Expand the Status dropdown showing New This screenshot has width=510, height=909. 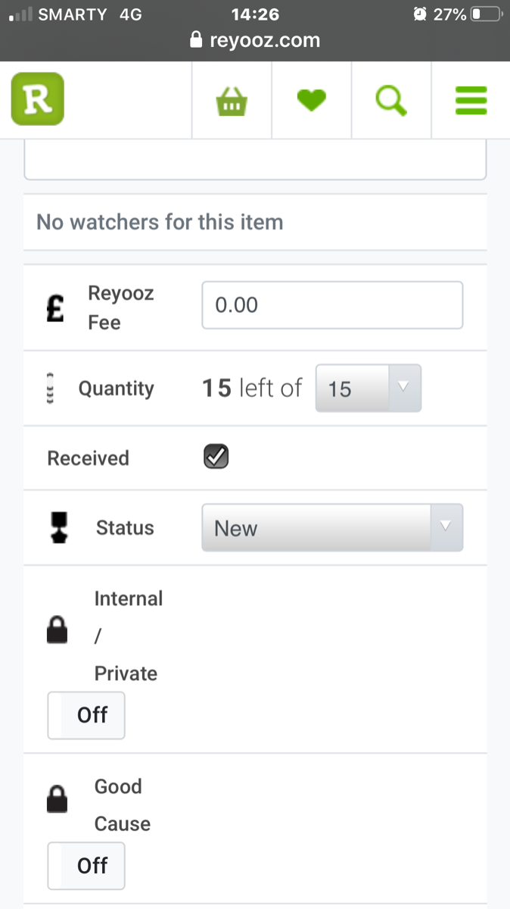pyautogui.click(x=331, y=528)
